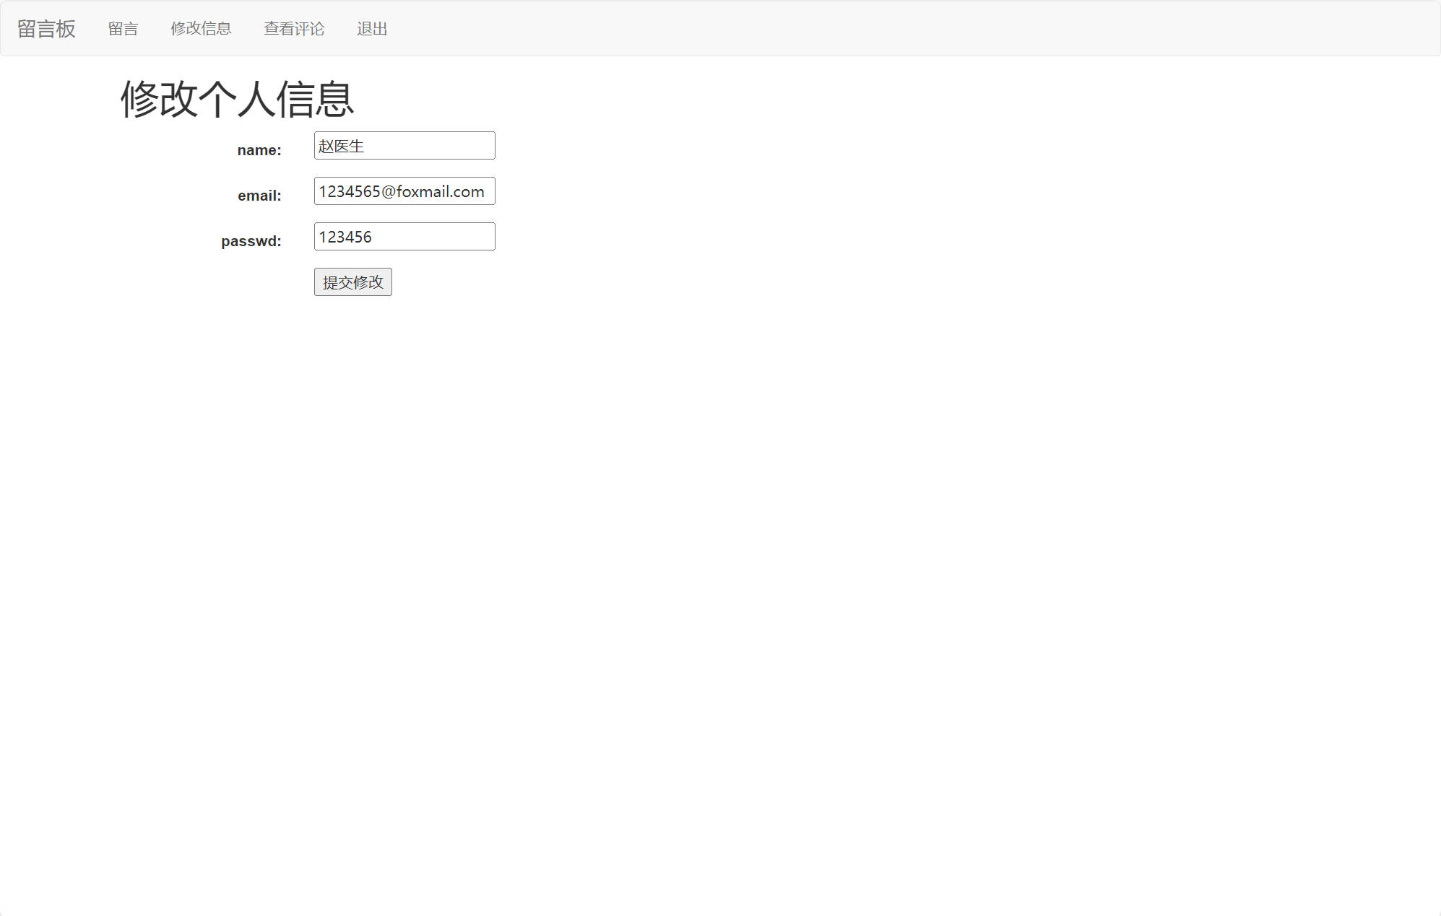Click inside the name input field

404,145
